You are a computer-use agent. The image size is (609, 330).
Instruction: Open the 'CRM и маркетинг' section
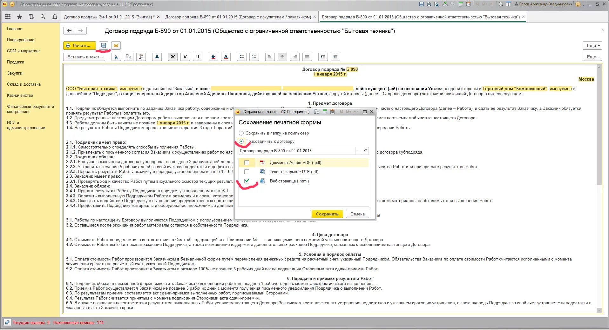(24, 51)
